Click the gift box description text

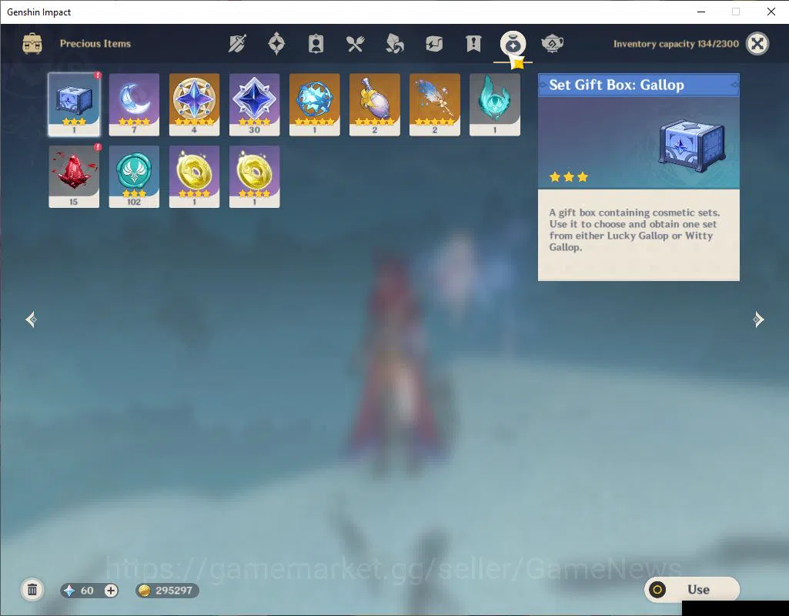(634, 229)
